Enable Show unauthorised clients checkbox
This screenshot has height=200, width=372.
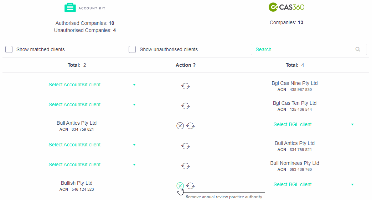[132, 49]
